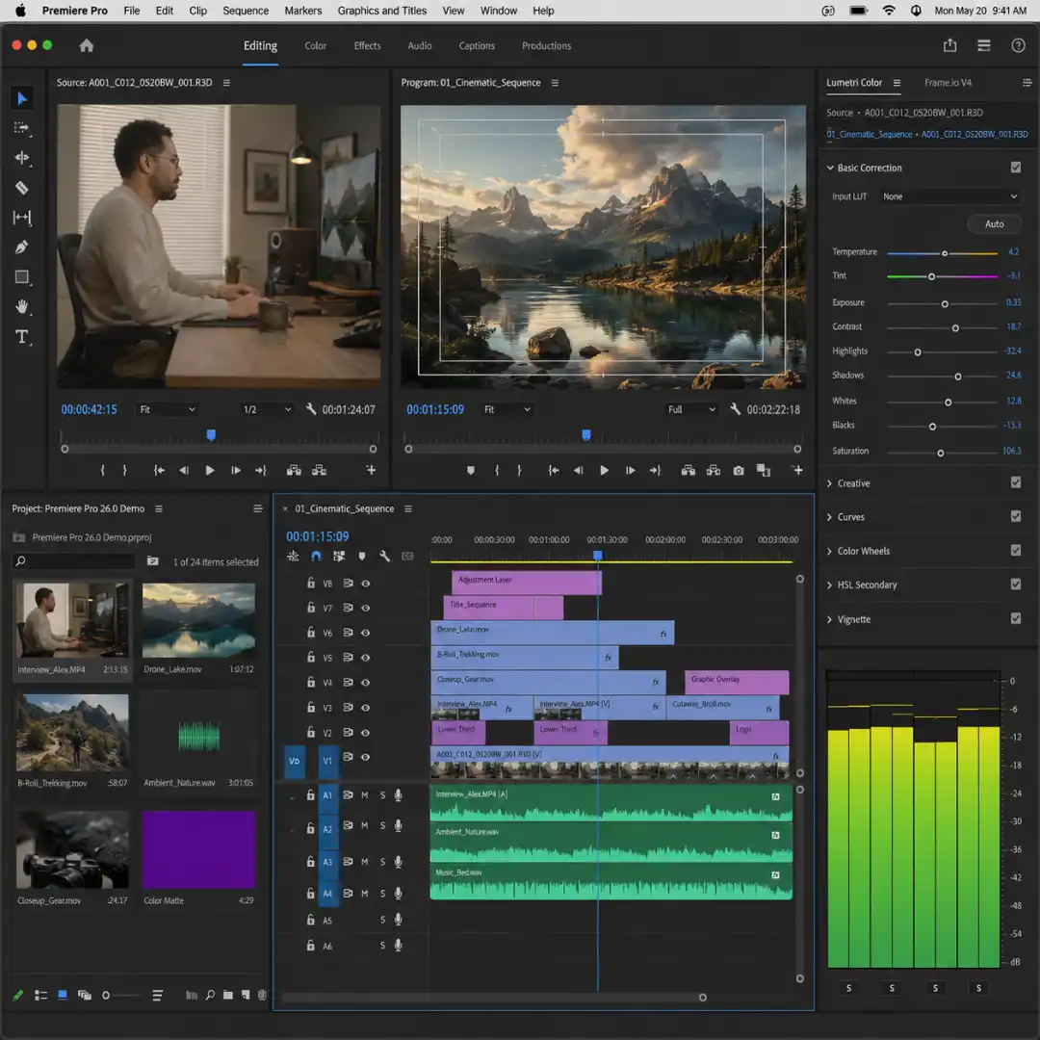Viewport: 1040px width, 1040px height.
Task: Expand the Creative section
Action: (830, 483)
